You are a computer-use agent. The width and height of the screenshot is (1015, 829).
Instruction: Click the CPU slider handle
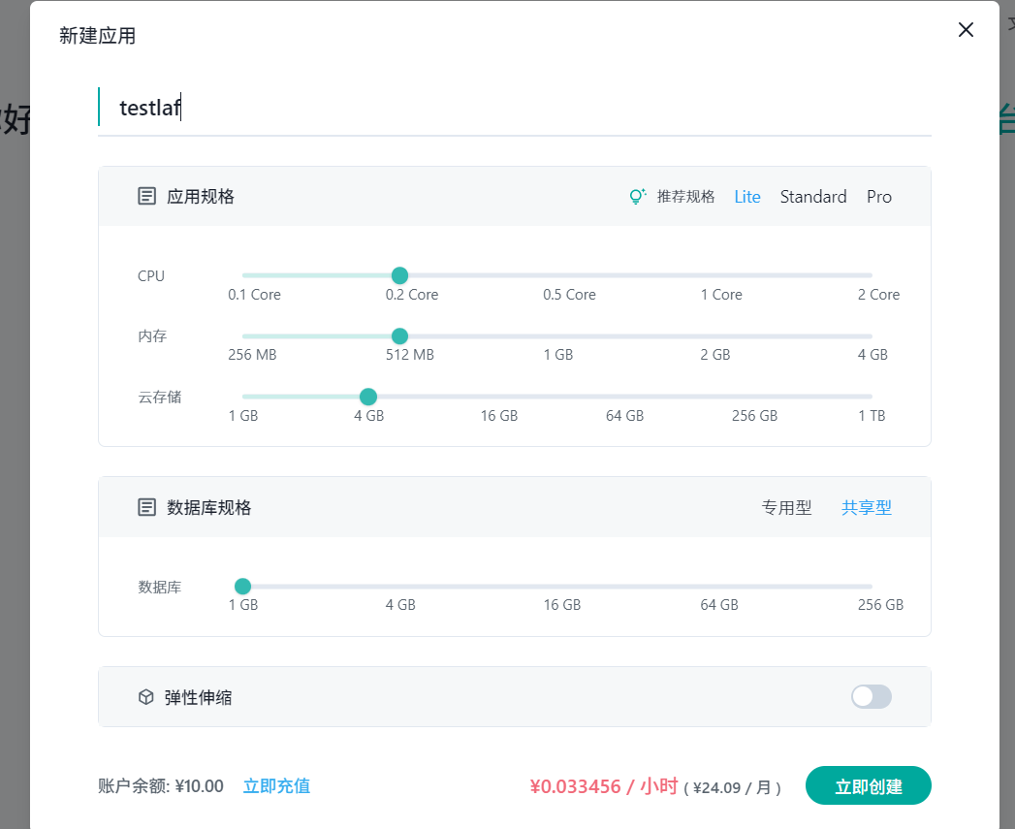point(400,275)
